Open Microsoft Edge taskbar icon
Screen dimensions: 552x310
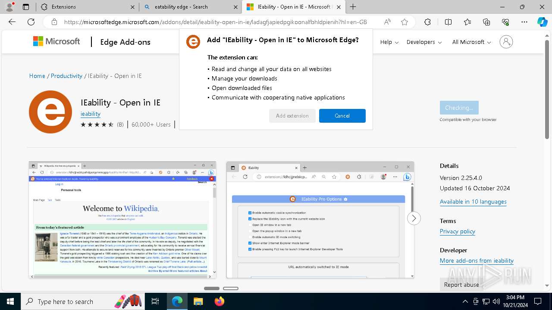(177, 301)
